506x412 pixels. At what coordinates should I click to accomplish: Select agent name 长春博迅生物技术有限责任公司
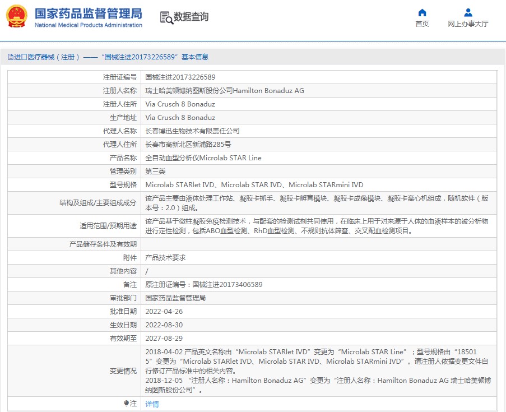click(x=192, y=131)
